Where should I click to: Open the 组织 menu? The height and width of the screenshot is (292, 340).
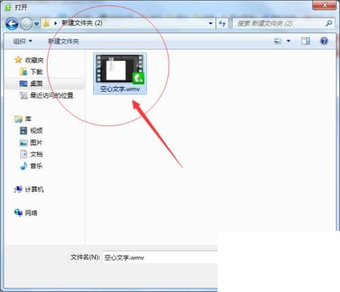(x=22, y=41)
